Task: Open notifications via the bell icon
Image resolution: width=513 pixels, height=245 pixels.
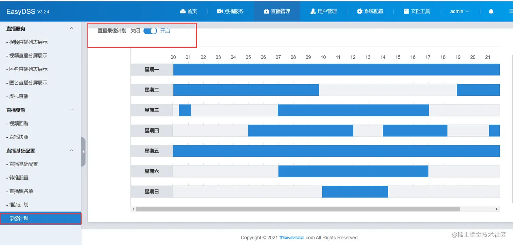Action: pos(491,12)
